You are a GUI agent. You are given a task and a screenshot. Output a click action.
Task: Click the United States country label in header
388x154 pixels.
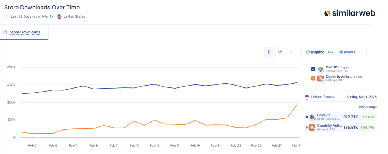[x=74, y=16]
